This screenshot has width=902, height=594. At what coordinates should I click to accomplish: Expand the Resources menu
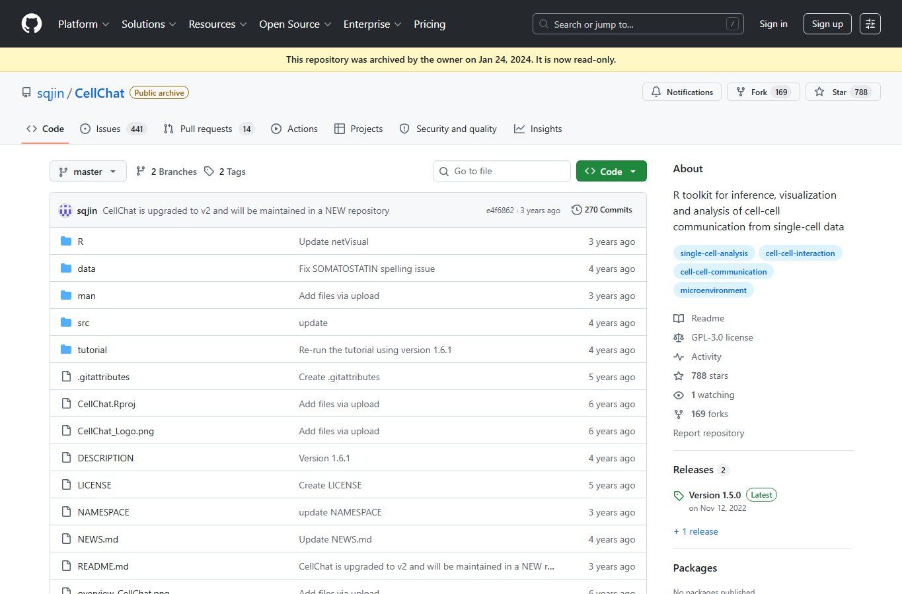click(217, 24)
